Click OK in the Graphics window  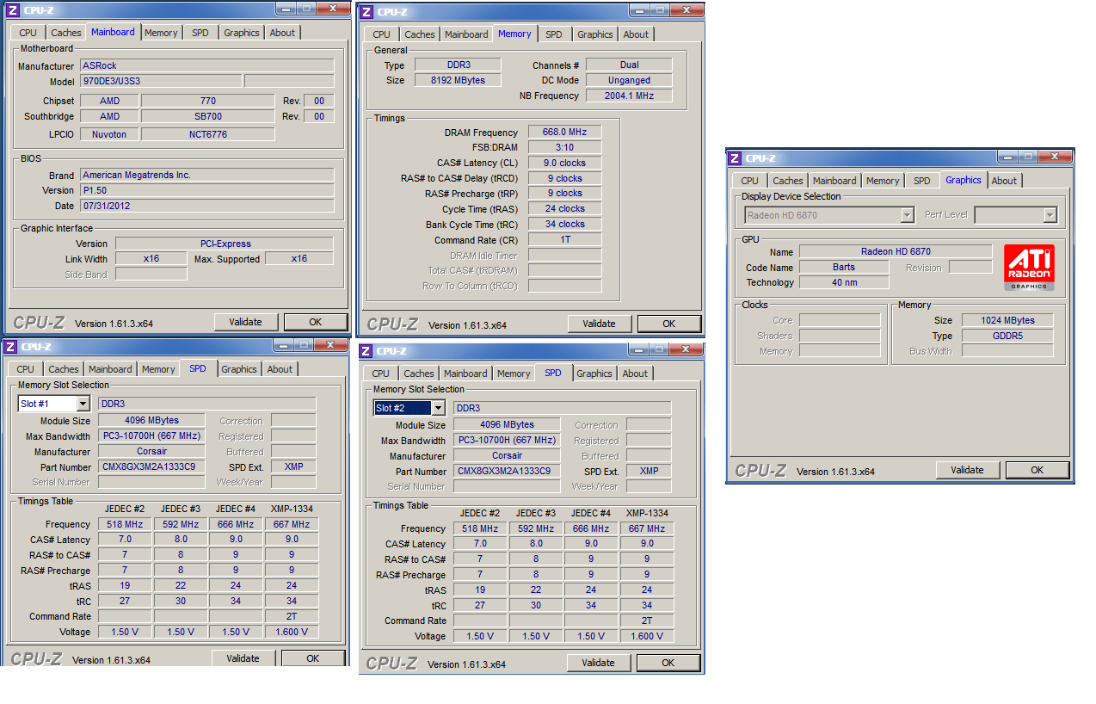pos(1038,470)
